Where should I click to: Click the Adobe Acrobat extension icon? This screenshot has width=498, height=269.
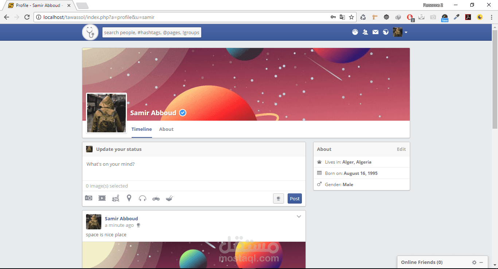468,17
